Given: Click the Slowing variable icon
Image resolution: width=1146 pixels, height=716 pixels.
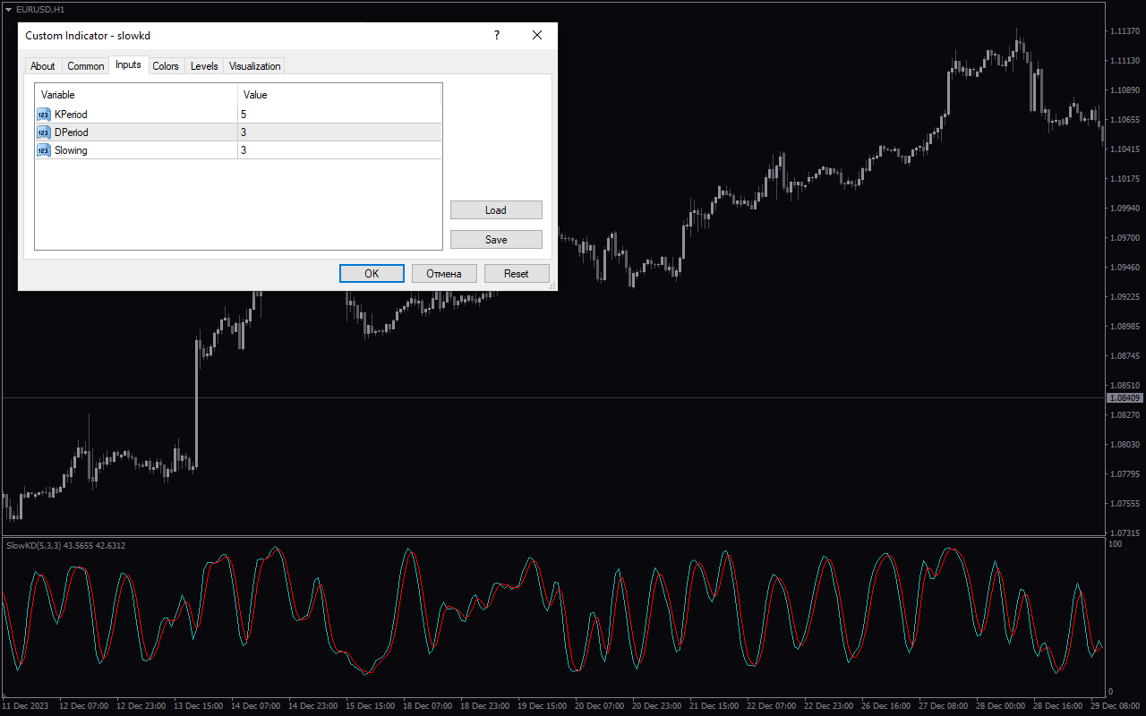Looking at the screenshot, I should [44, 150].
